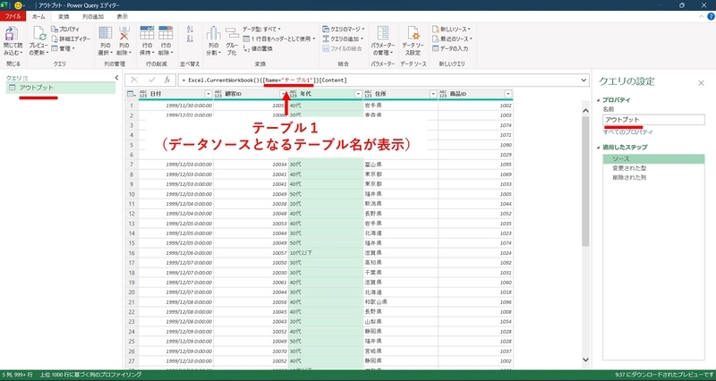Click データの入力 (Enter Data)
This screenshot has width=716, height=381.
coord(450,48)
